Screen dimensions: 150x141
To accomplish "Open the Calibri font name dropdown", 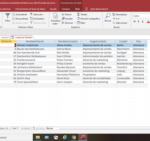I will click(x=141, y=16).
